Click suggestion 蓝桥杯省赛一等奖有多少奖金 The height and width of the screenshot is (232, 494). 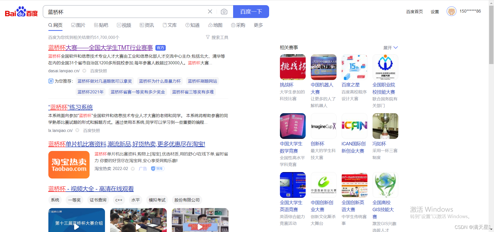click(x=138, y=92)
